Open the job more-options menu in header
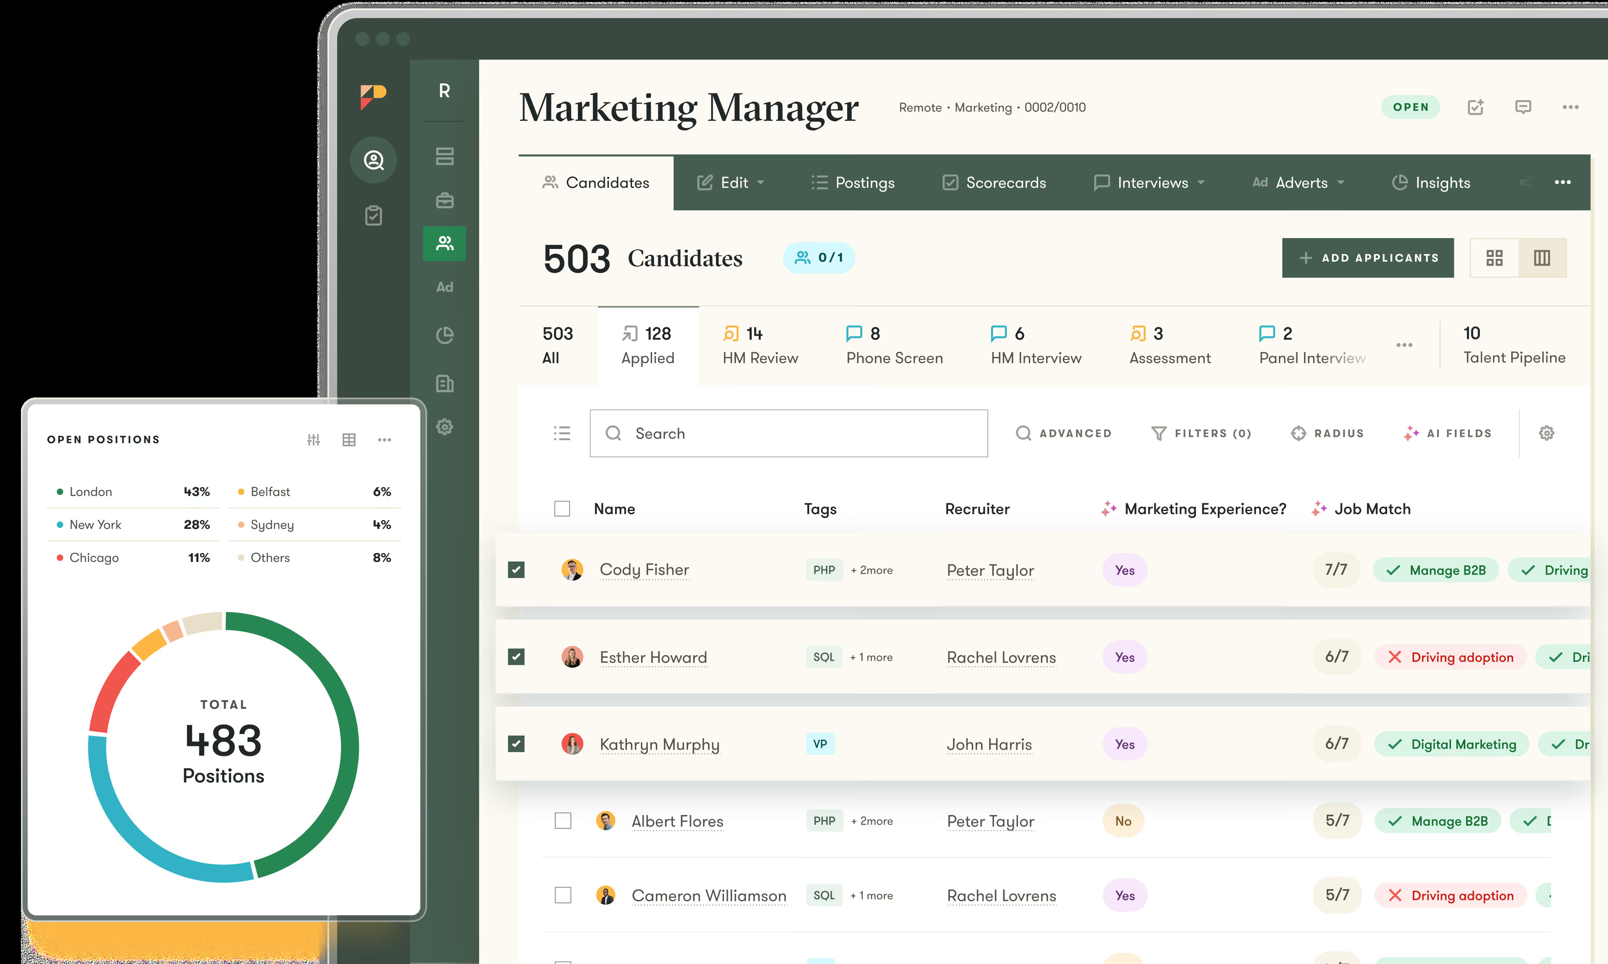The height and width of the screenshot is (964, 1608). coord(1571,107)
